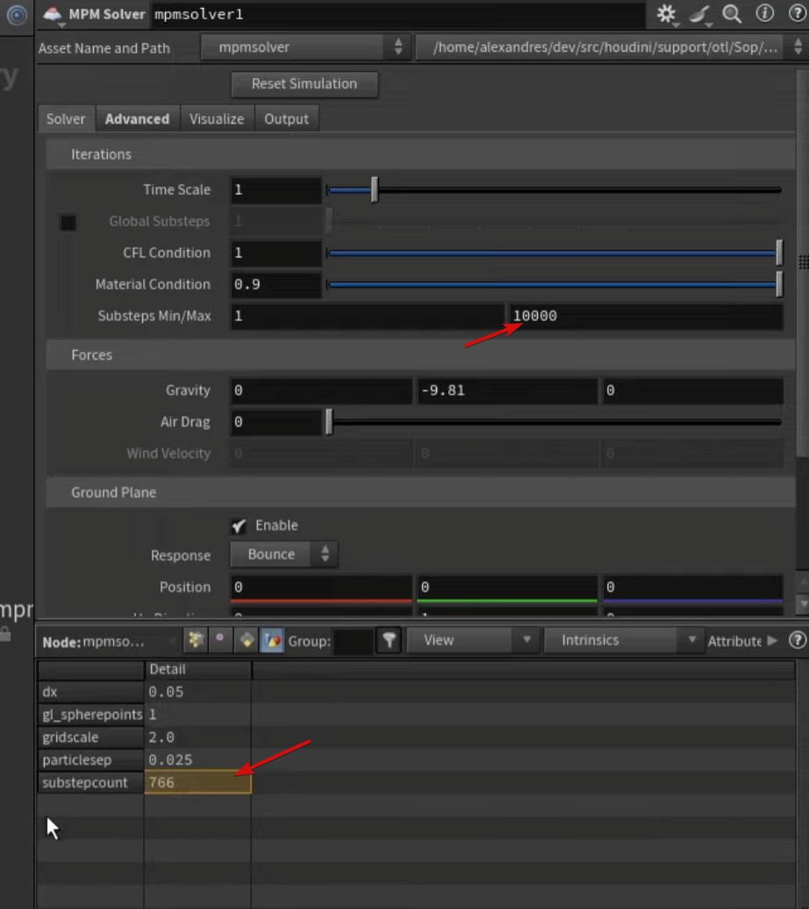809x909 pixels.
Task: Click the gridscale value 2.0 cell
Action: [x=197, y=737]
